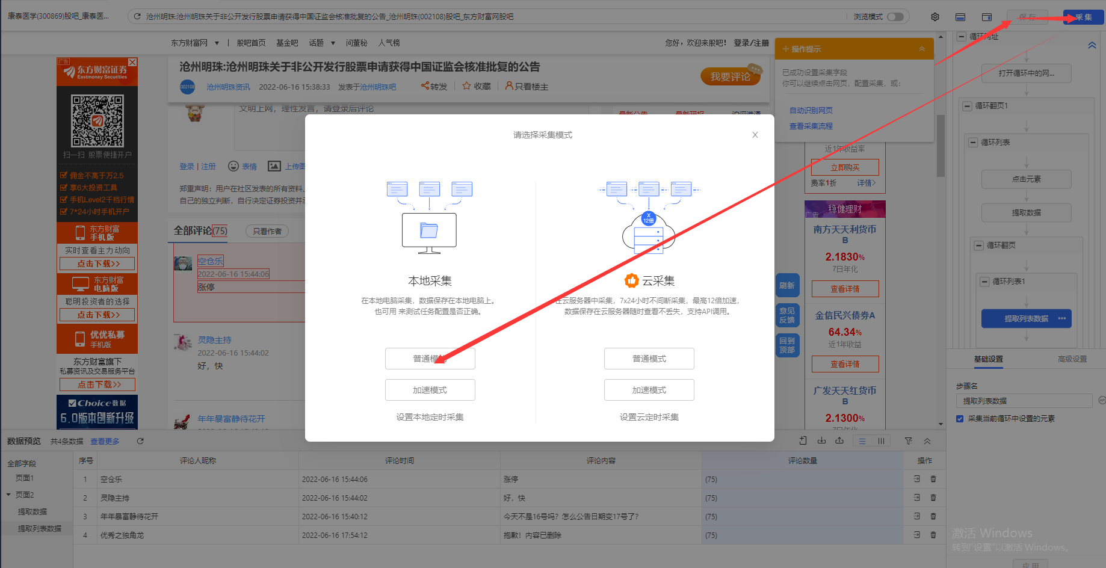Screen dimensions: 1106x568
Task: Click the export upload-arrow icon in preview toolbar
Action: pyautogui.click(x=839, y=441)
